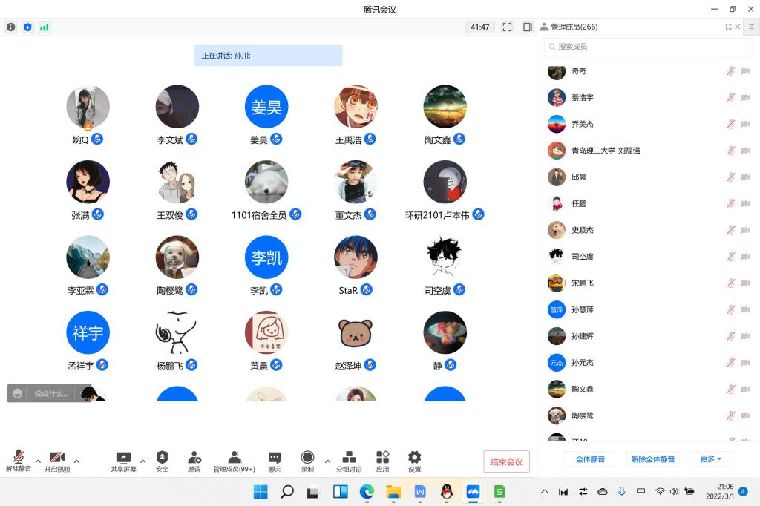Open meeting Settings (设置) gear
Screen dimensions: 760x506
click(x=414, y=458)
